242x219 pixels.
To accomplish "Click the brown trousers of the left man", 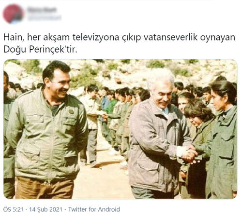I will [x=45, y=188].
